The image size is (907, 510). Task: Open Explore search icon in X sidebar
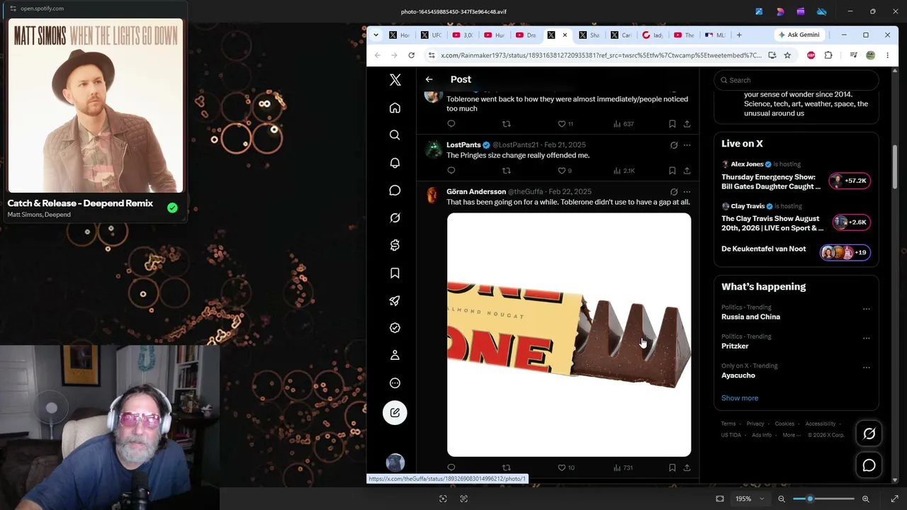(395, 135)
